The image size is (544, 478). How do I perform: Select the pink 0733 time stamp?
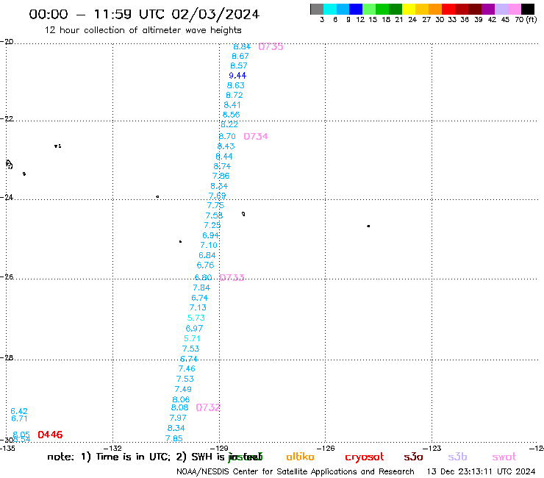click(232, 278)
